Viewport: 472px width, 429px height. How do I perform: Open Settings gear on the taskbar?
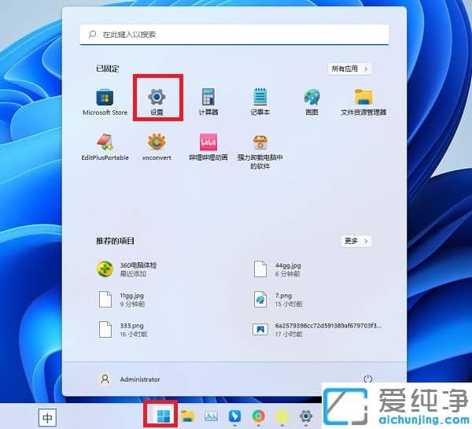(x=306, y=416)
